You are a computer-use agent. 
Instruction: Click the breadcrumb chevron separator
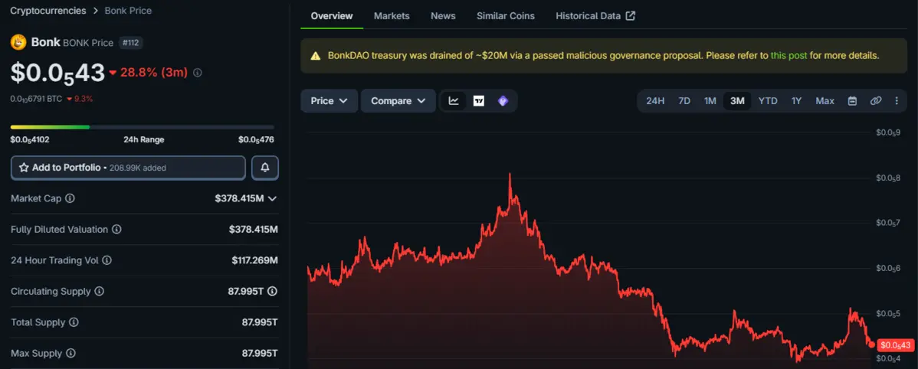[x=96, y=11]
